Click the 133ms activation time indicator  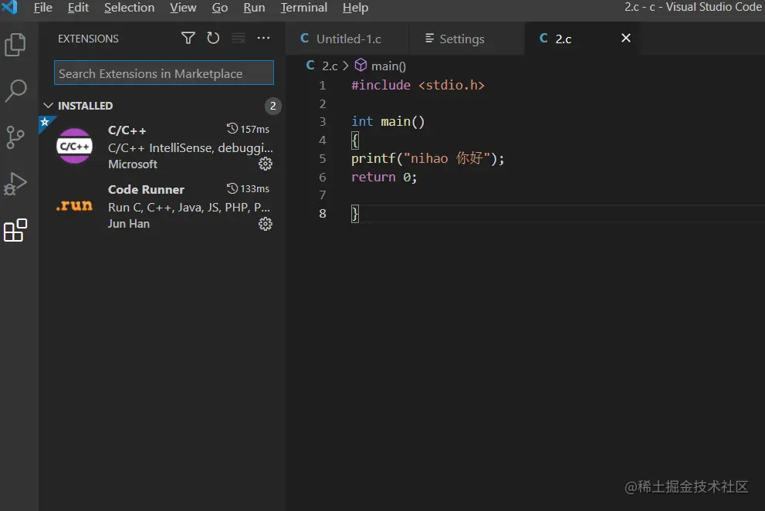pos(248,188)
